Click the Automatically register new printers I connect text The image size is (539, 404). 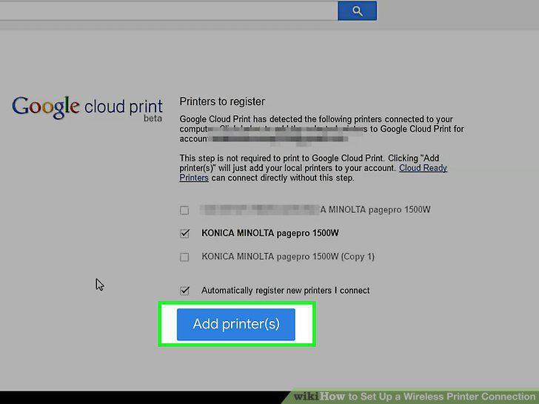(285, 290)
